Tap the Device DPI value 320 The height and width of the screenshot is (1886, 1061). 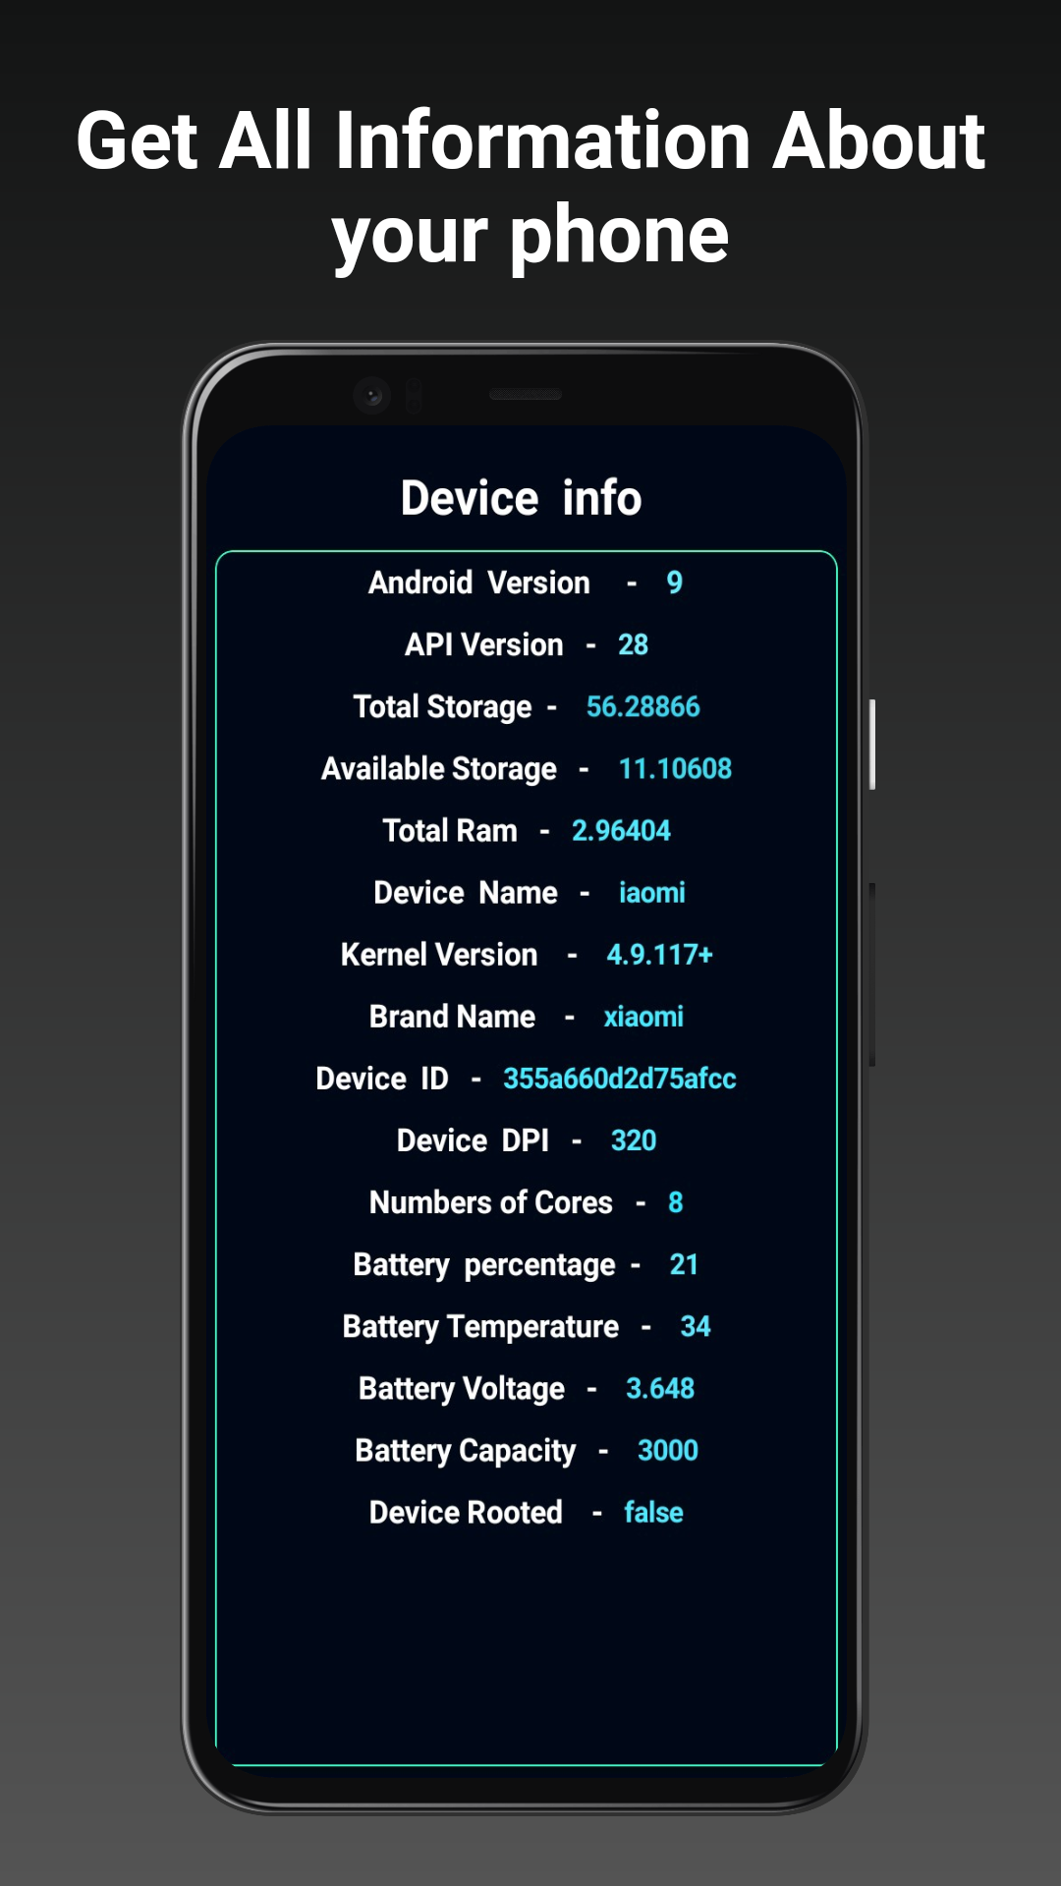coord(634,1139)
